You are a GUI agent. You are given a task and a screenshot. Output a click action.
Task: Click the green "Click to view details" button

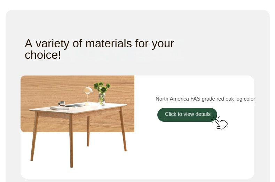[187, 114]
